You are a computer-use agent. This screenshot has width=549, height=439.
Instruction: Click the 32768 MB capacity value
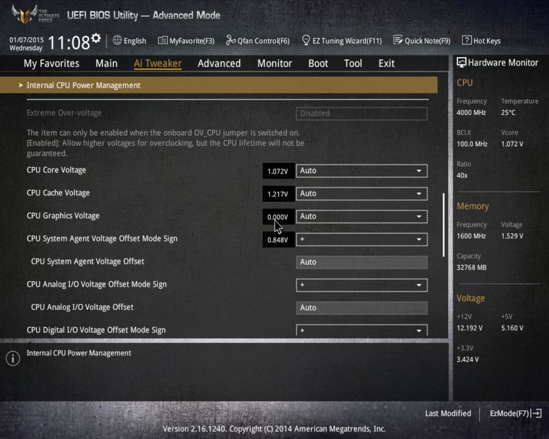[472, 268]
